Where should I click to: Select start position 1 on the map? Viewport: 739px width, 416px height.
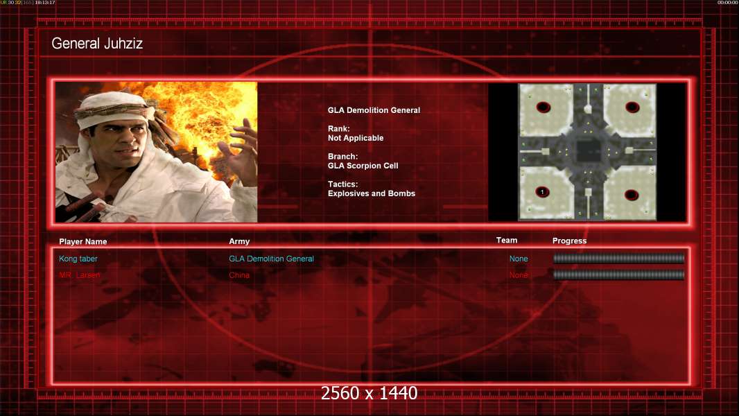[542, 192]
